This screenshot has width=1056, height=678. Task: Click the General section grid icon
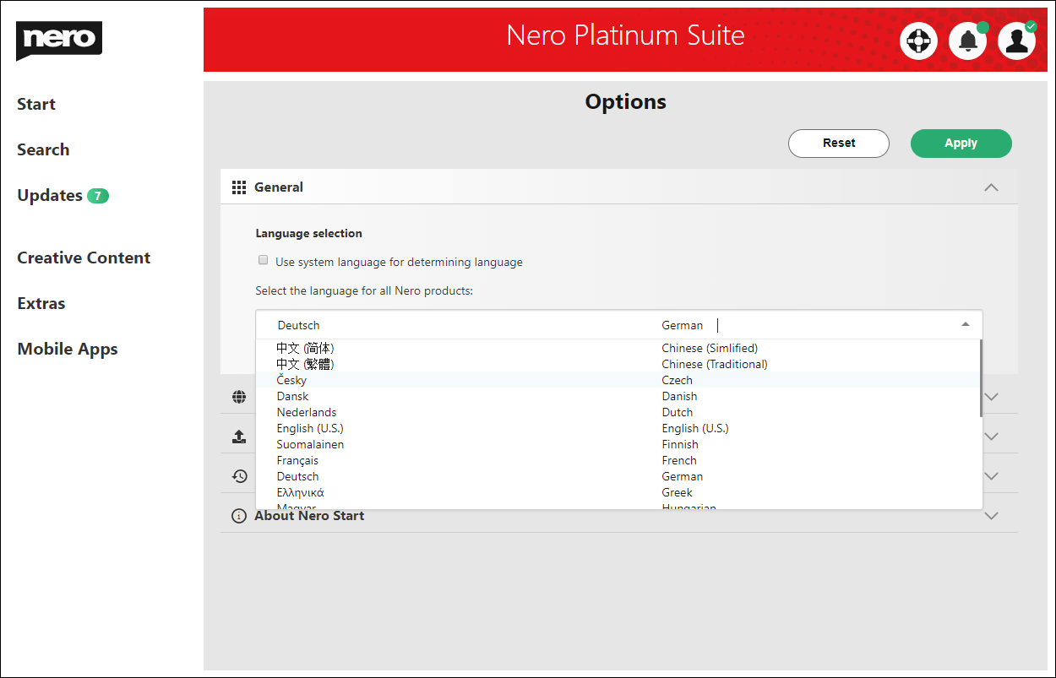tap(239, 187)
